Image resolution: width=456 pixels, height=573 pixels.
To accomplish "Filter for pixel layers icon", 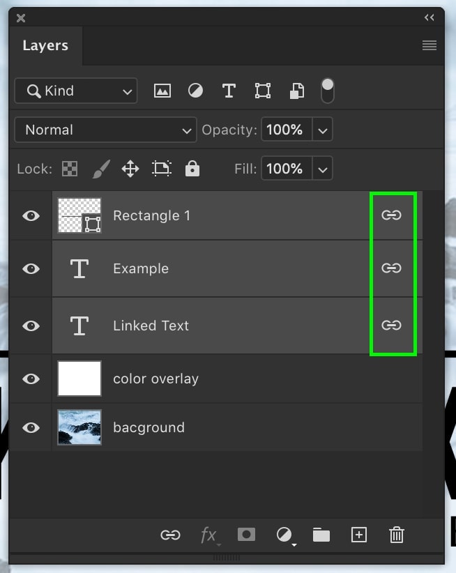I will (x=162, y=91).
